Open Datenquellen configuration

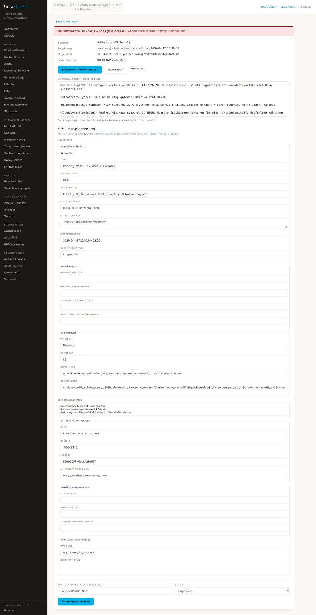pos(13,231)
